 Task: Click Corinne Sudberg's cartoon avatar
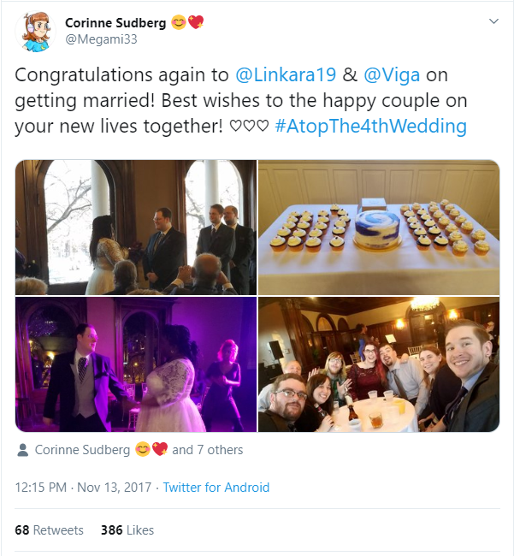[35, 32]
